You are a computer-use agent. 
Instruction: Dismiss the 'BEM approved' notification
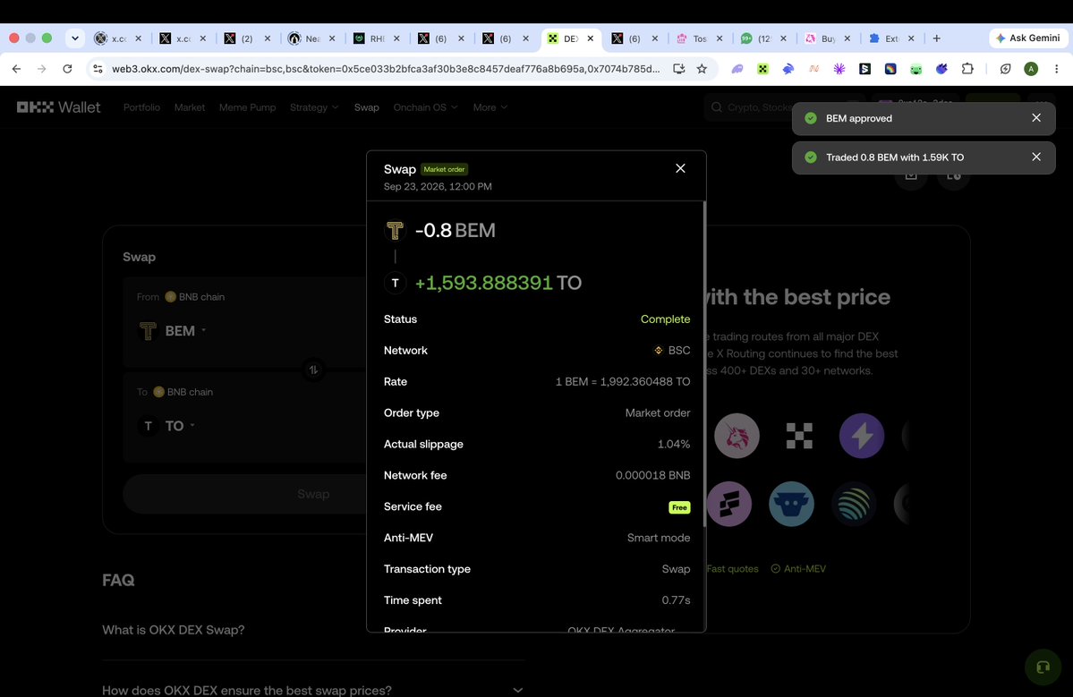[1036, 117]
